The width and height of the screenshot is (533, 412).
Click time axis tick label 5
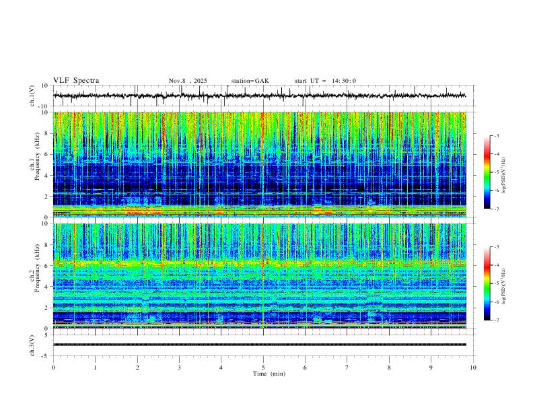(x=263, y=368)
